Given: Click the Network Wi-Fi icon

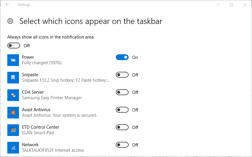Looking at the screenshot, I should point(13,148).
